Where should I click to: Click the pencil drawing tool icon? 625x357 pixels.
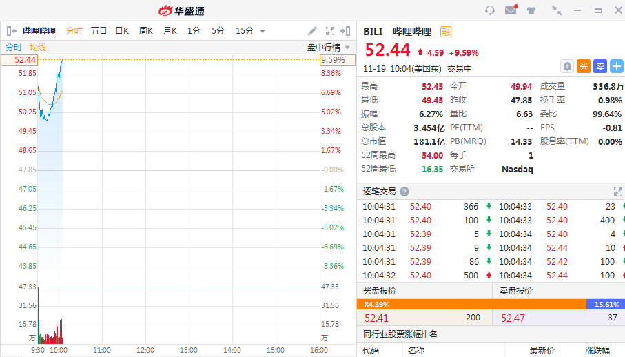(313, 31)
